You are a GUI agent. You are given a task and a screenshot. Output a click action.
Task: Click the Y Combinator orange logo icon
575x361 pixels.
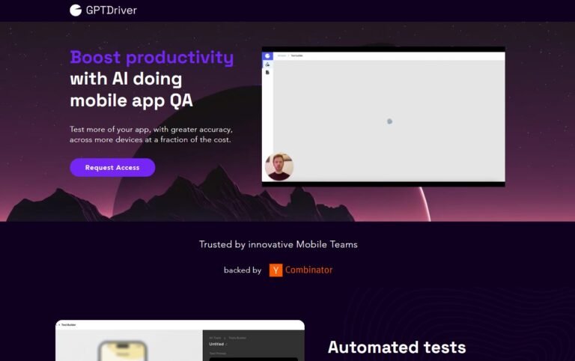click(276, 270)
